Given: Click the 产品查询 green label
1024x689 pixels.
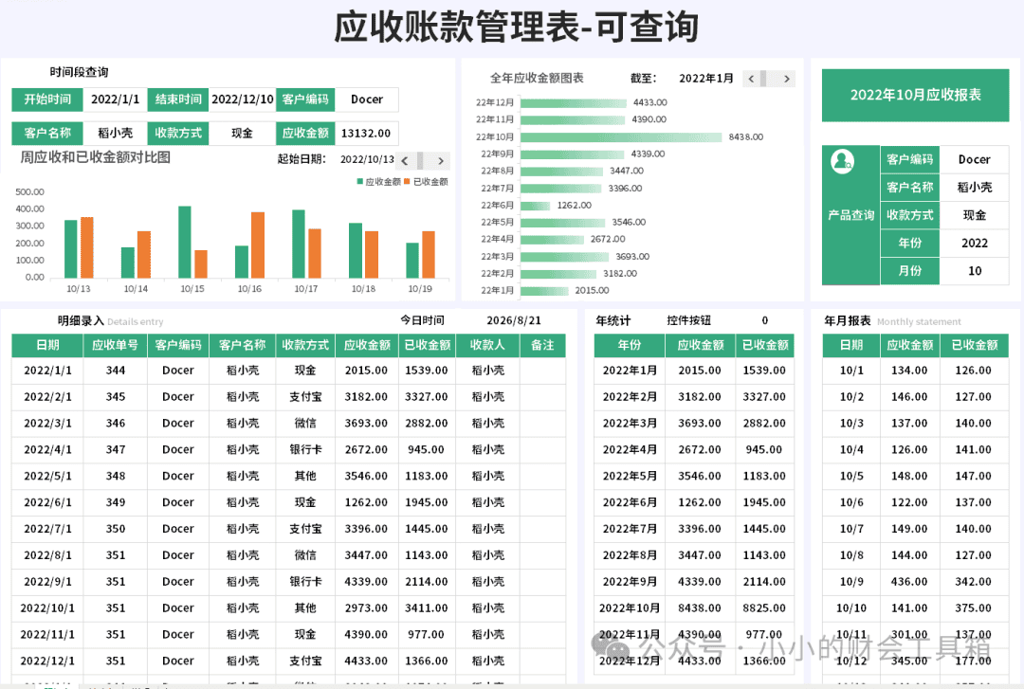Looking at the screenshot, I should [x=850, y=215].
